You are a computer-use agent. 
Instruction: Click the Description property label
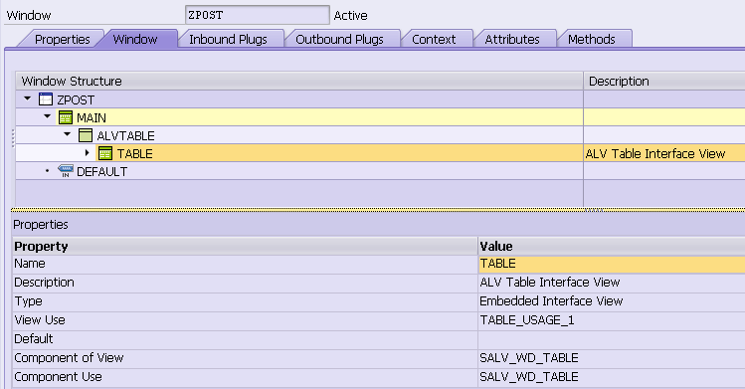(44, 283)
